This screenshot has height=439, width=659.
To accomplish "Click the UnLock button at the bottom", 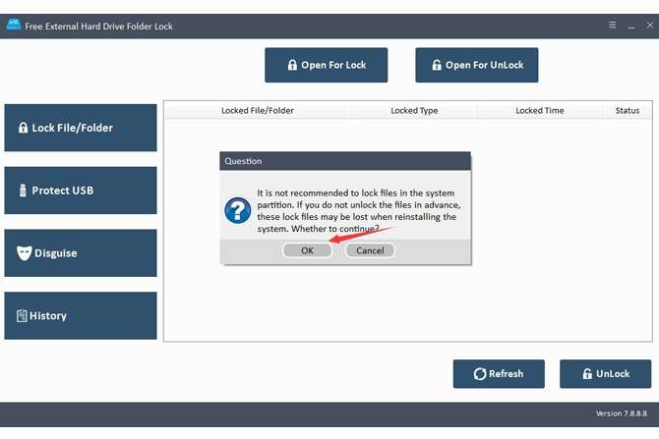I will pos(606,373).
